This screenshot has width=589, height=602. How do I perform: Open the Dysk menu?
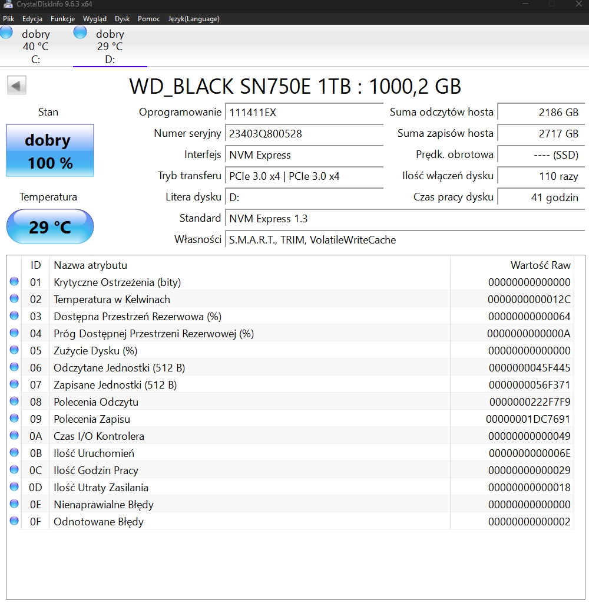[122, 19]
